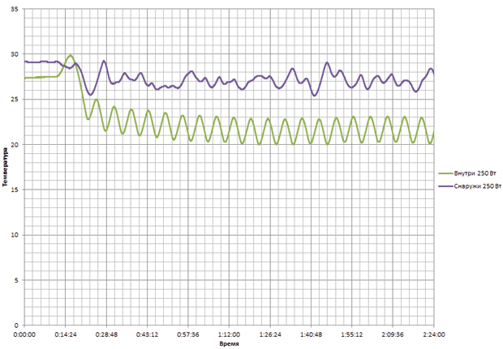503x349 pixels.
Task: Click the 1:12:00 time axis label
Action: click(x=229, y=334)
